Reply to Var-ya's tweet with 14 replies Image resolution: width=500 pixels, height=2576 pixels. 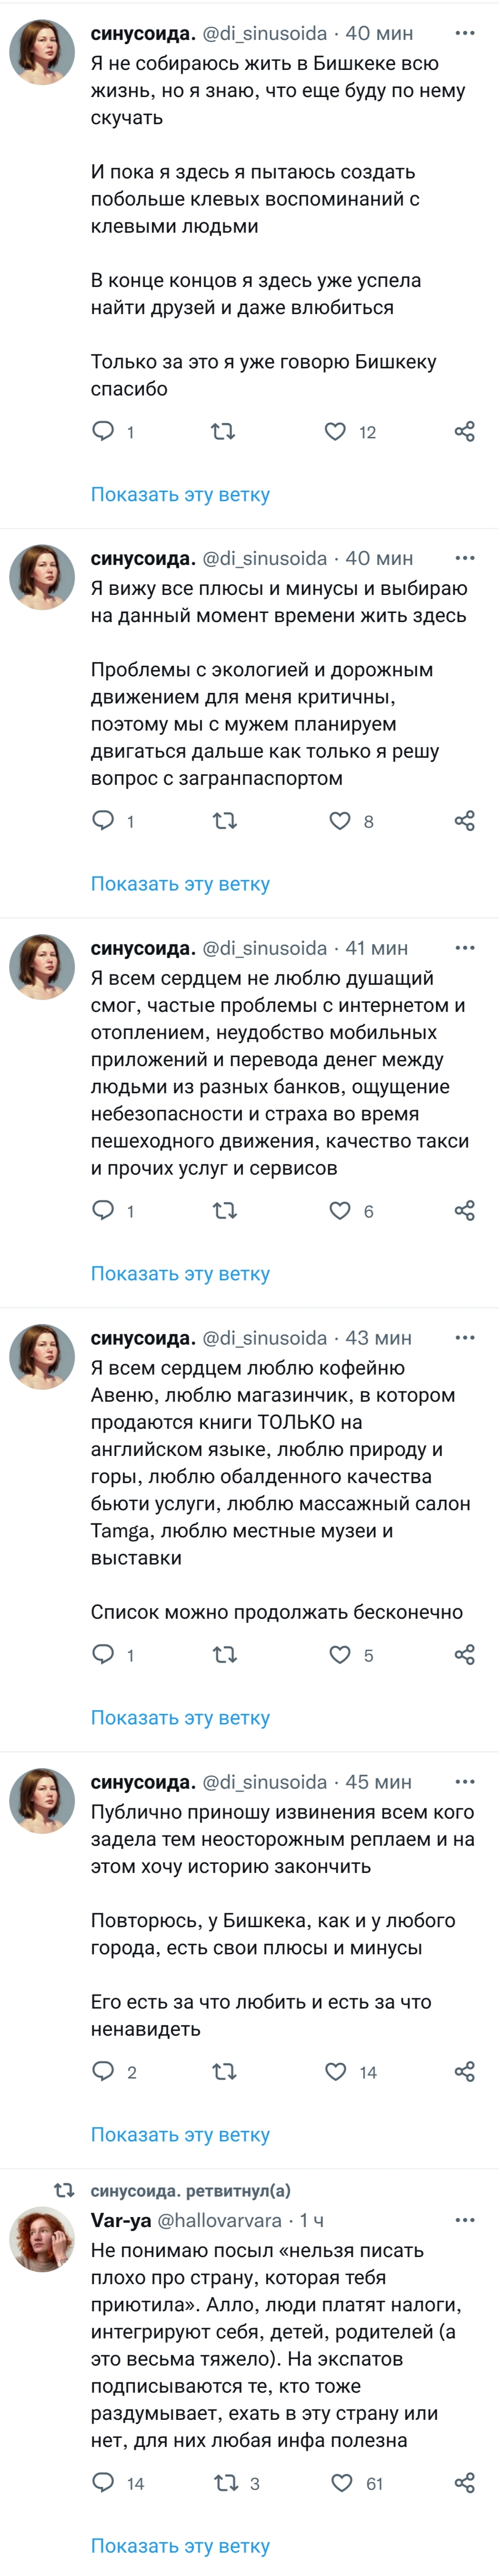click(x=103, y=2483)
